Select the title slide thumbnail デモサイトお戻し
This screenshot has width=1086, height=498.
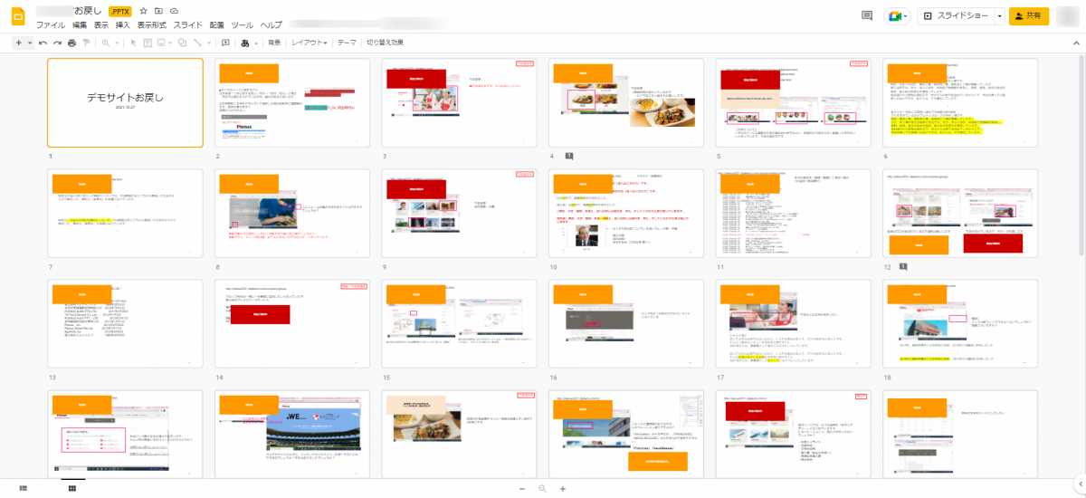click(125, 102)
